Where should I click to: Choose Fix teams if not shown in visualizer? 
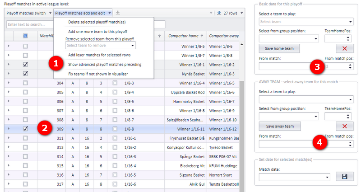[x=98, y=74]
